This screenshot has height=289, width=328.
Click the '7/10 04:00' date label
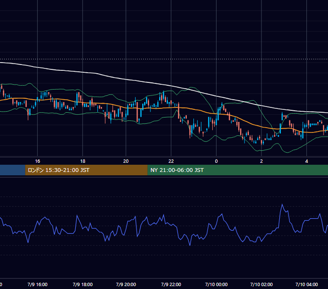pos(307,284)
